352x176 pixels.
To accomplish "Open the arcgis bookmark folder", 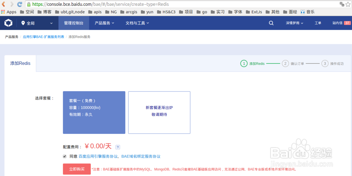I will pos(128,12).
